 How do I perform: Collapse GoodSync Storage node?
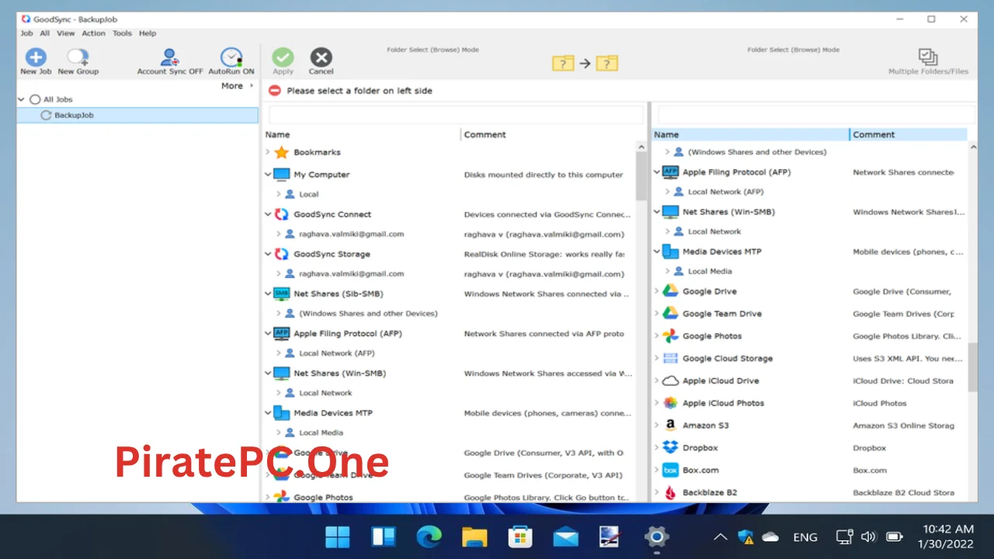point(268,254)
